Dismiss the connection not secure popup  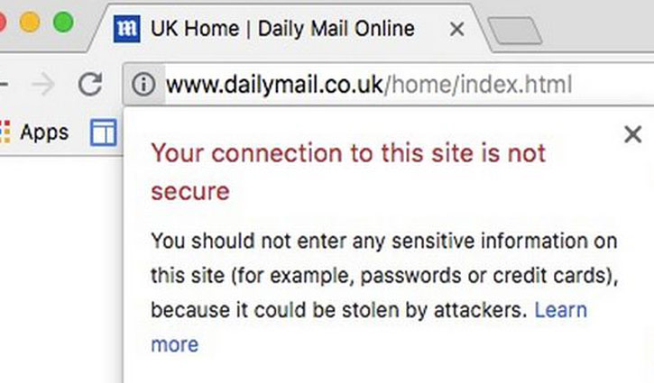[x=632, y=134]
